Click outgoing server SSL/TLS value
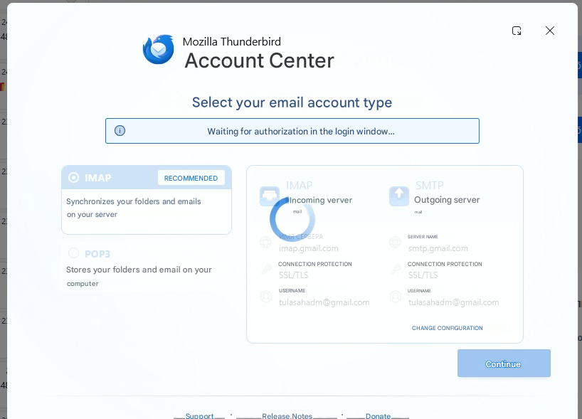 click(x=423, y=275)
